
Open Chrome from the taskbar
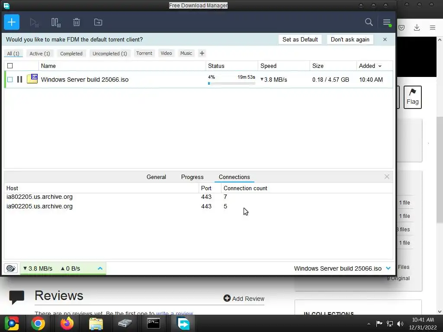[x=38, y=323]
